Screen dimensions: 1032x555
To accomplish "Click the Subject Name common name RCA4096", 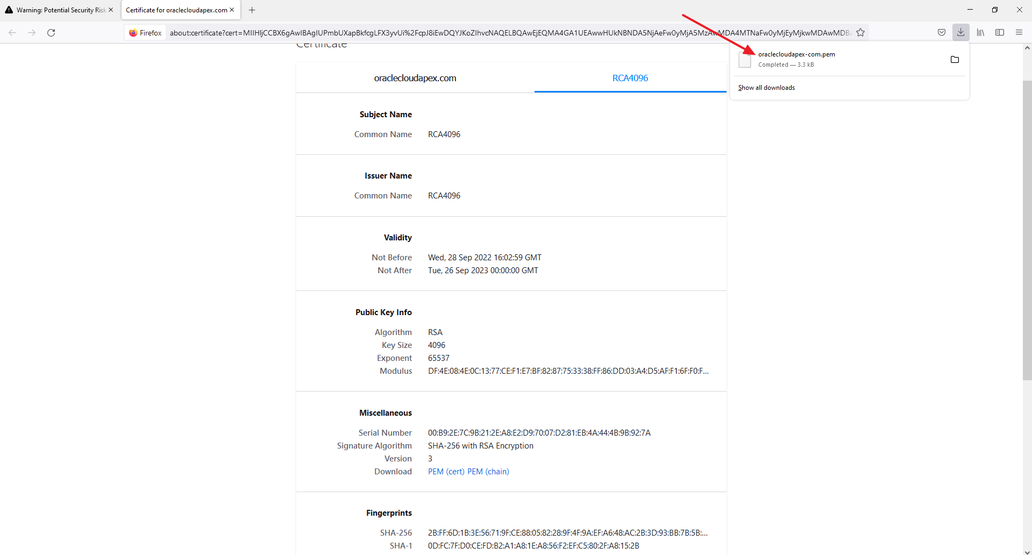I will point(444,134).
